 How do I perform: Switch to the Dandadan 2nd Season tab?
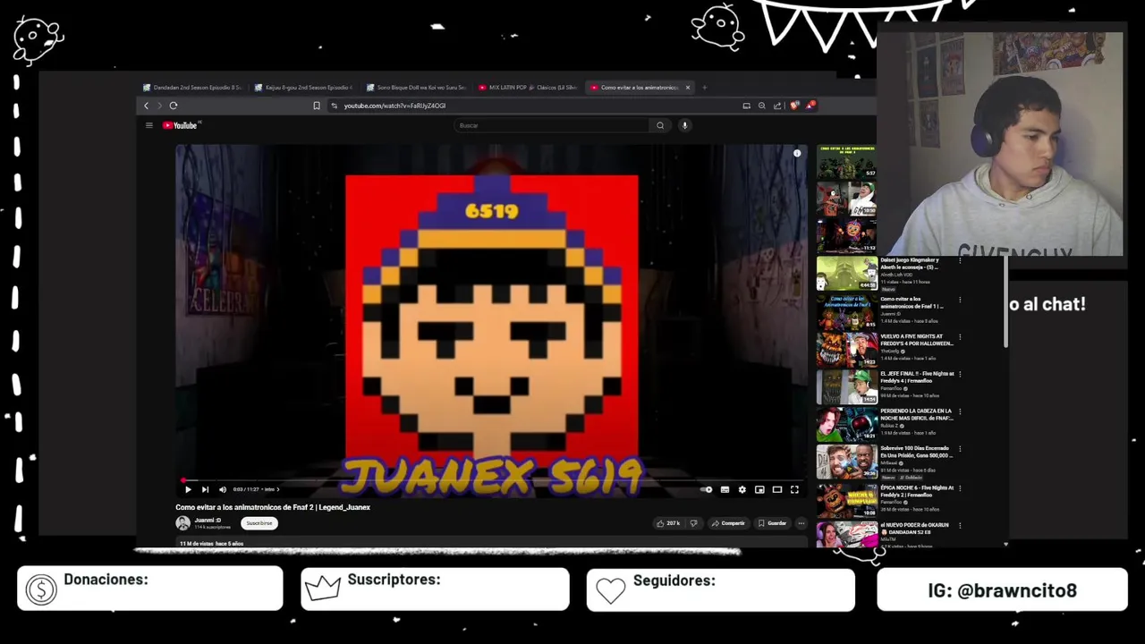[x=193, y=88]
